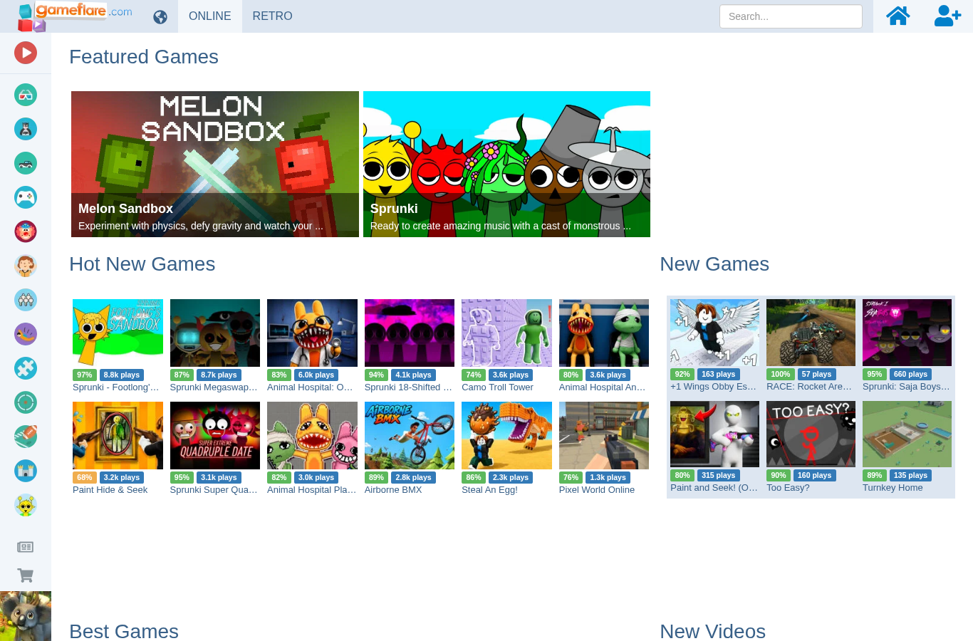
Task: Switch to the RETRO tab
Action: [272, 16]
